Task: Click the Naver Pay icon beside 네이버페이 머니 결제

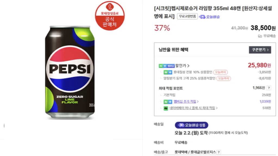Action: tap(166, 109)
